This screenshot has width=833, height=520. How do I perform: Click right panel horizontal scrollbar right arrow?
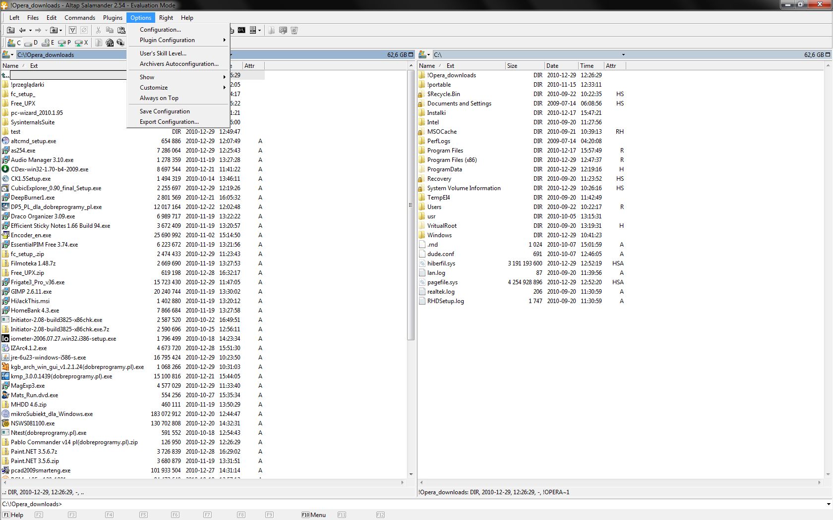(x=819, y=482)
